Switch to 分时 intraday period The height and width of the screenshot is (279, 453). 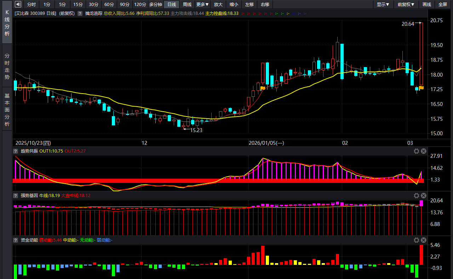pos(31,5)
